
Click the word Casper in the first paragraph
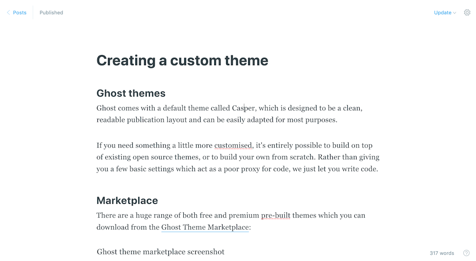[243, 108]
